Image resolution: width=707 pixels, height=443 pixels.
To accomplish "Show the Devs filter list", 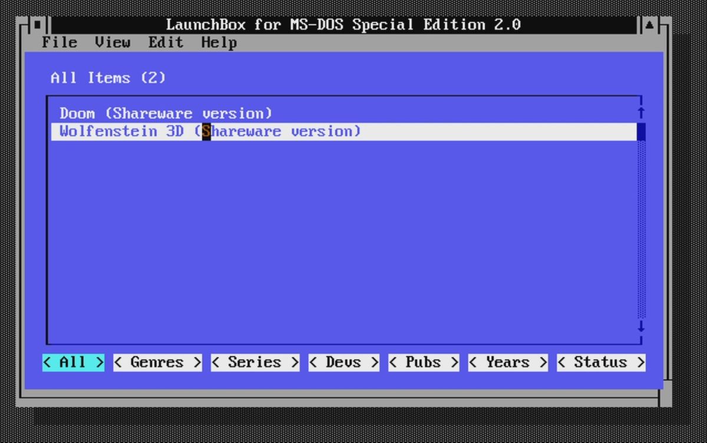I will (x=343, y=362).
